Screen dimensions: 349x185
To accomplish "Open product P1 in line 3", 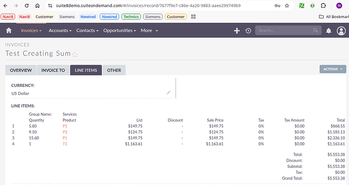I will coord(65,138).
